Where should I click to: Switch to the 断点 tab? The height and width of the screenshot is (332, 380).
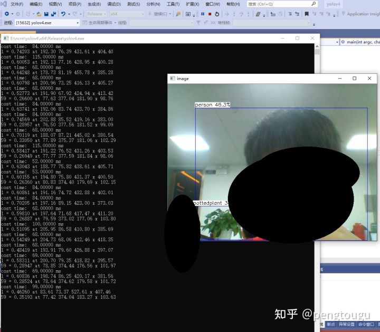[331, 324]
